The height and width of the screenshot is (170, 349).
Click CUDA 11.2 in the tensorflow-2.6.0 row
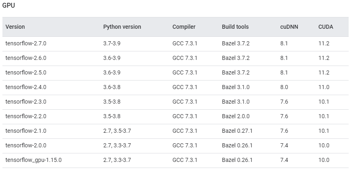click(324, 58)
